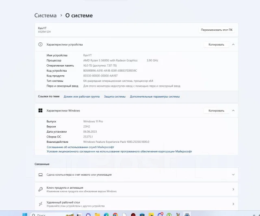This screenshot has height=216, width=260.
Task: Select the version value 23H2
Action: pos(87,127)
